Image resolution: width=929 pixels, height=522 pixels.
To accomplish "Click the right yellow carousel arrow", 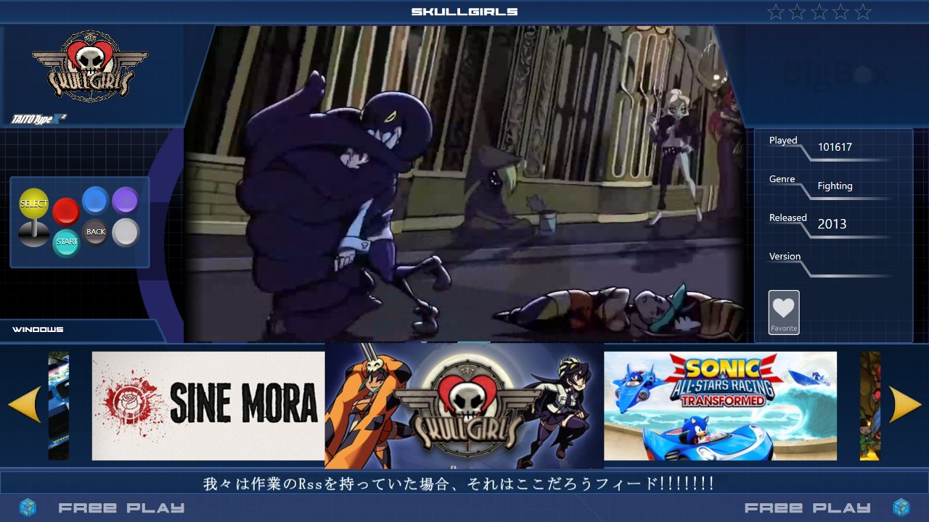I will pos(905,405).
